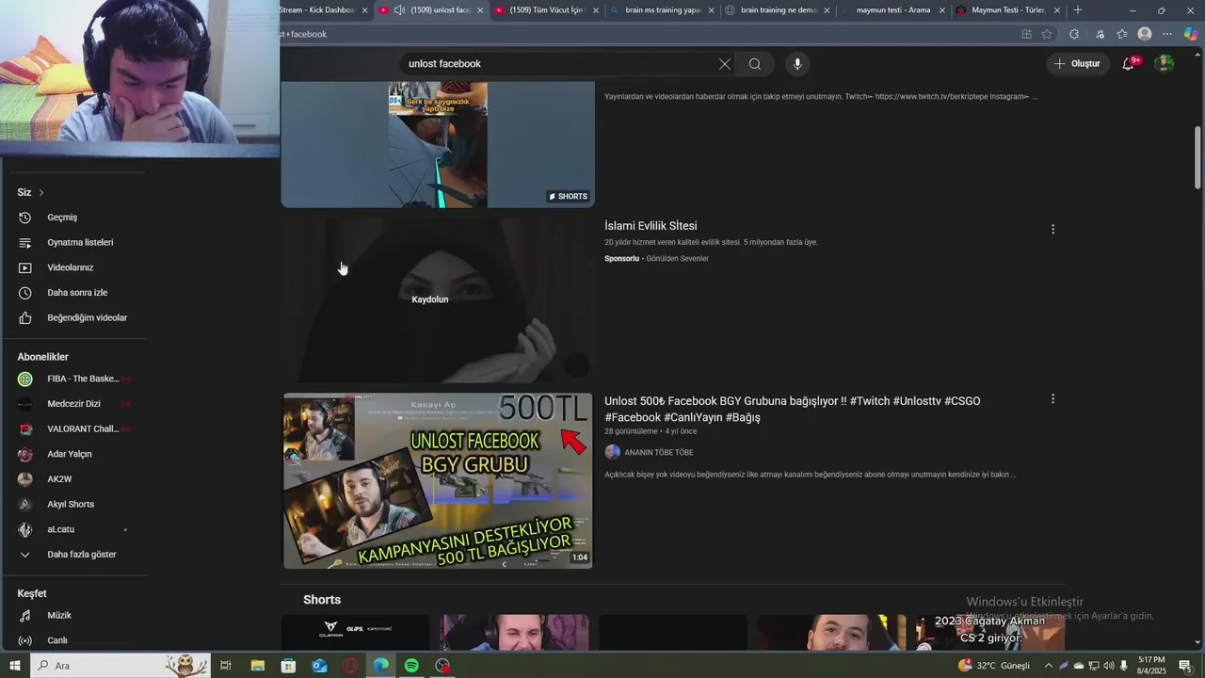Start voice search with microphone icon
The height and width of the screenshot is (678, 1205).
click(797, 64)
